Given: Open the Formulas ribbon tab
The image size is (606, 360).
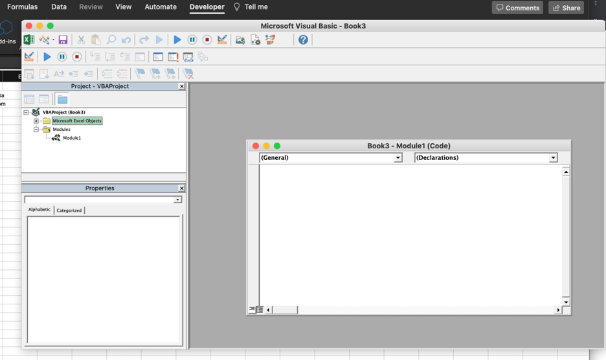Looking at the screenshot, I should pos(23,7).
